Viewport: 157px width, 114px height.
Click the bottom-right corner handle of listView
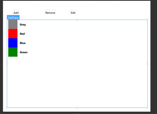(x=147, y=108)
